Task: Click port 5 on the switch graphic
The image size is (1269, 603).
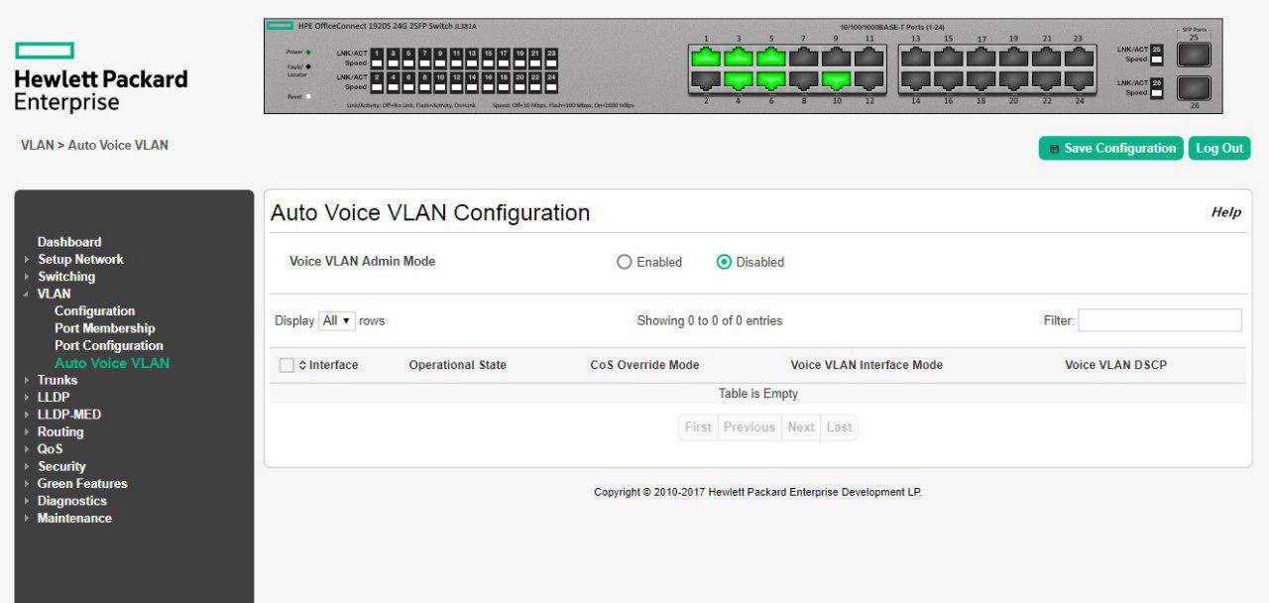Action: [771, 58]
